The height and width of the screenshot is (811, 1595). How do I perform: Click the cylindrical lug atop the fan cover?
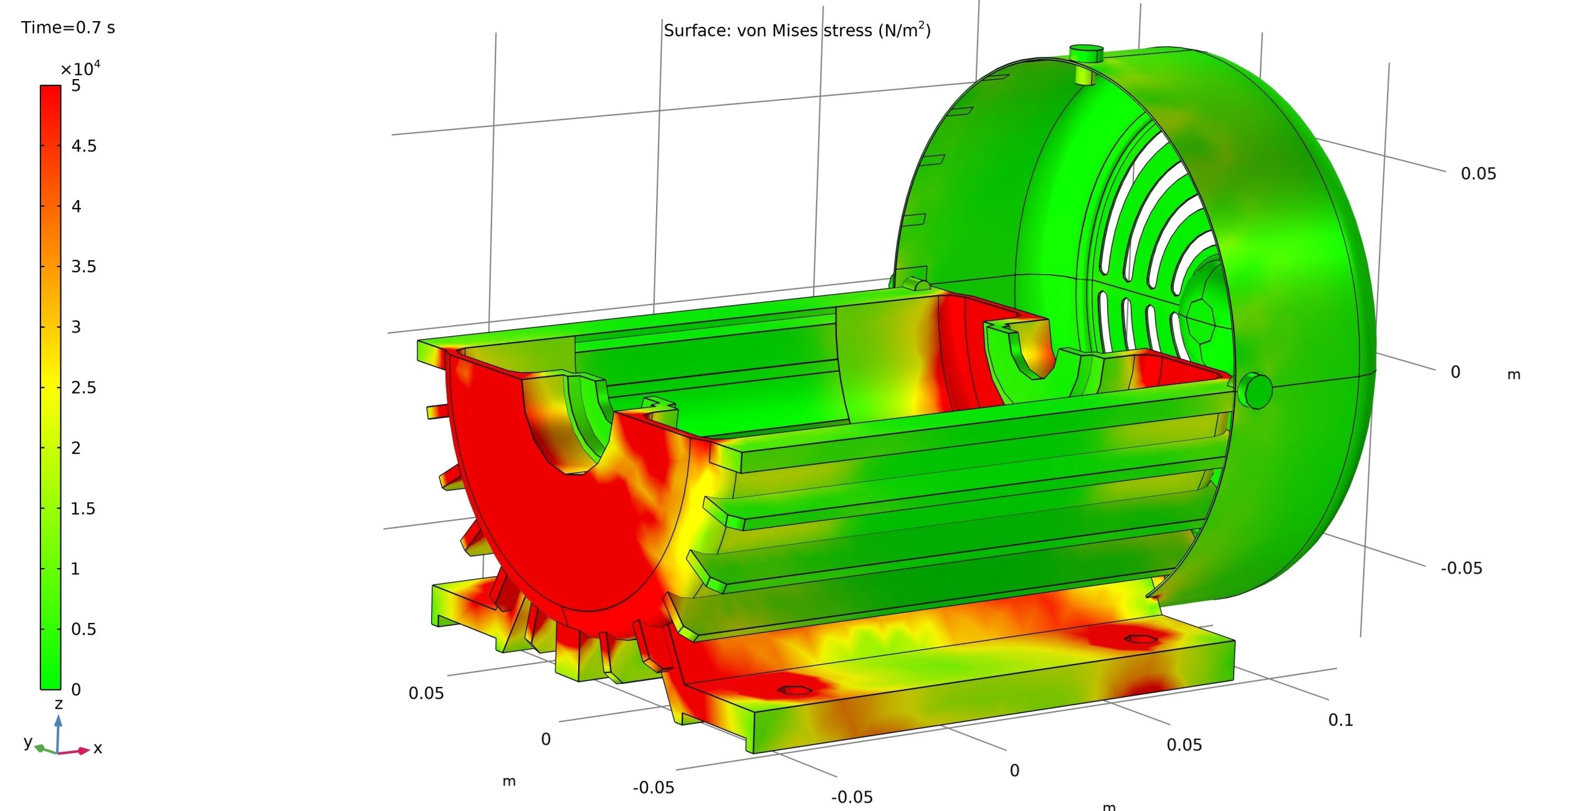coord(1085,54)
